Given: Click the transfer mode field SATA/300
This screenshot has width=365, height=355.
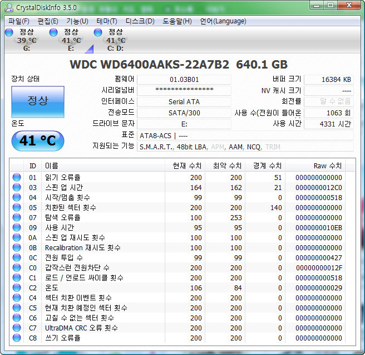Looking at the screenshot, I should (x=184, y=113).
